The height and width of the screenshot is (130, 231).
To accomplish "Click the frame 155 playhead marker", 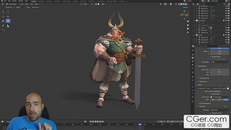I will pos(140,124).
